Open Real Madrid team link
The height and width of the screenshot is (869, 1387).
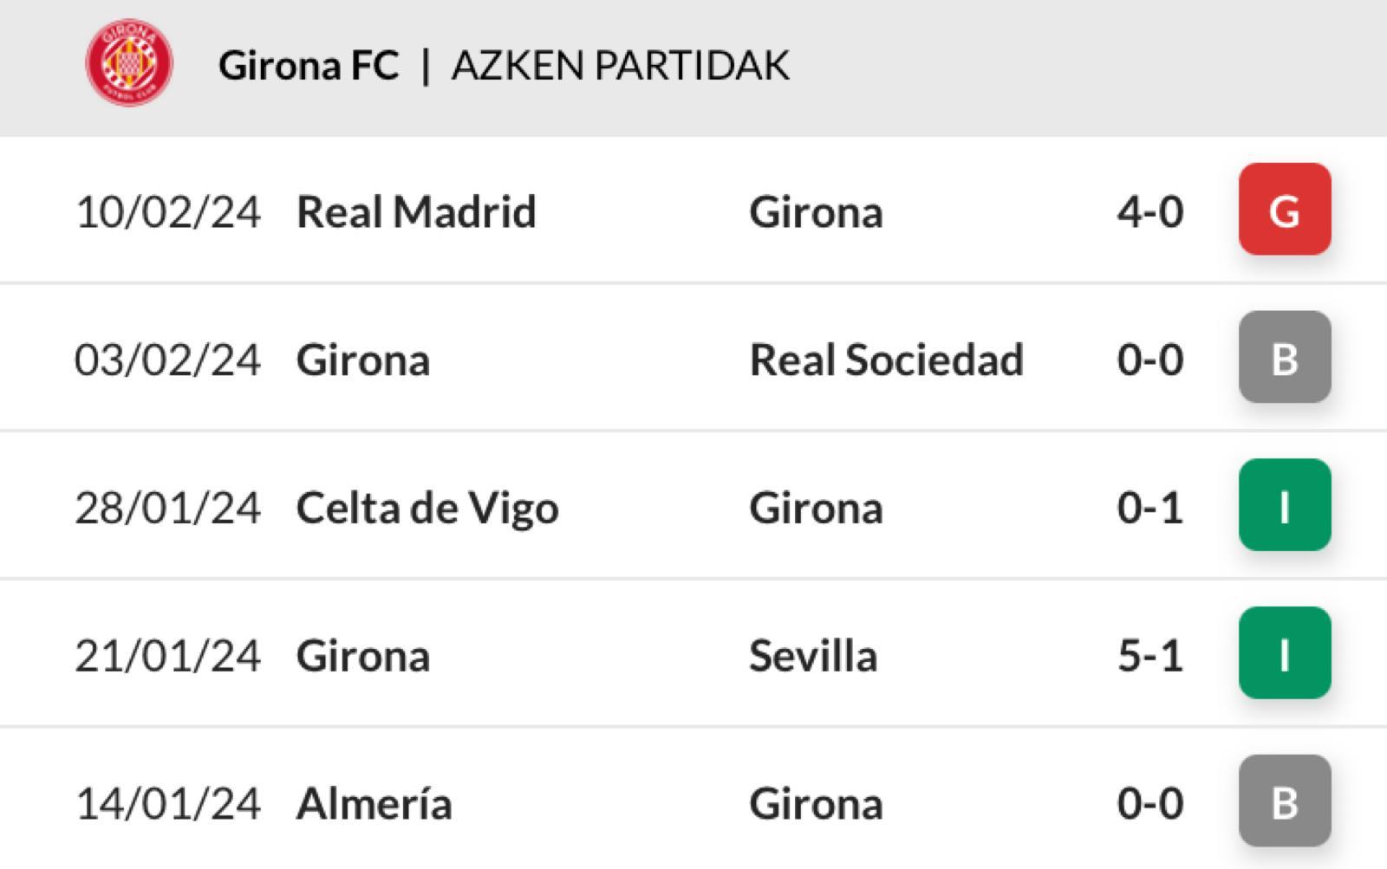[x=416, y=211]
